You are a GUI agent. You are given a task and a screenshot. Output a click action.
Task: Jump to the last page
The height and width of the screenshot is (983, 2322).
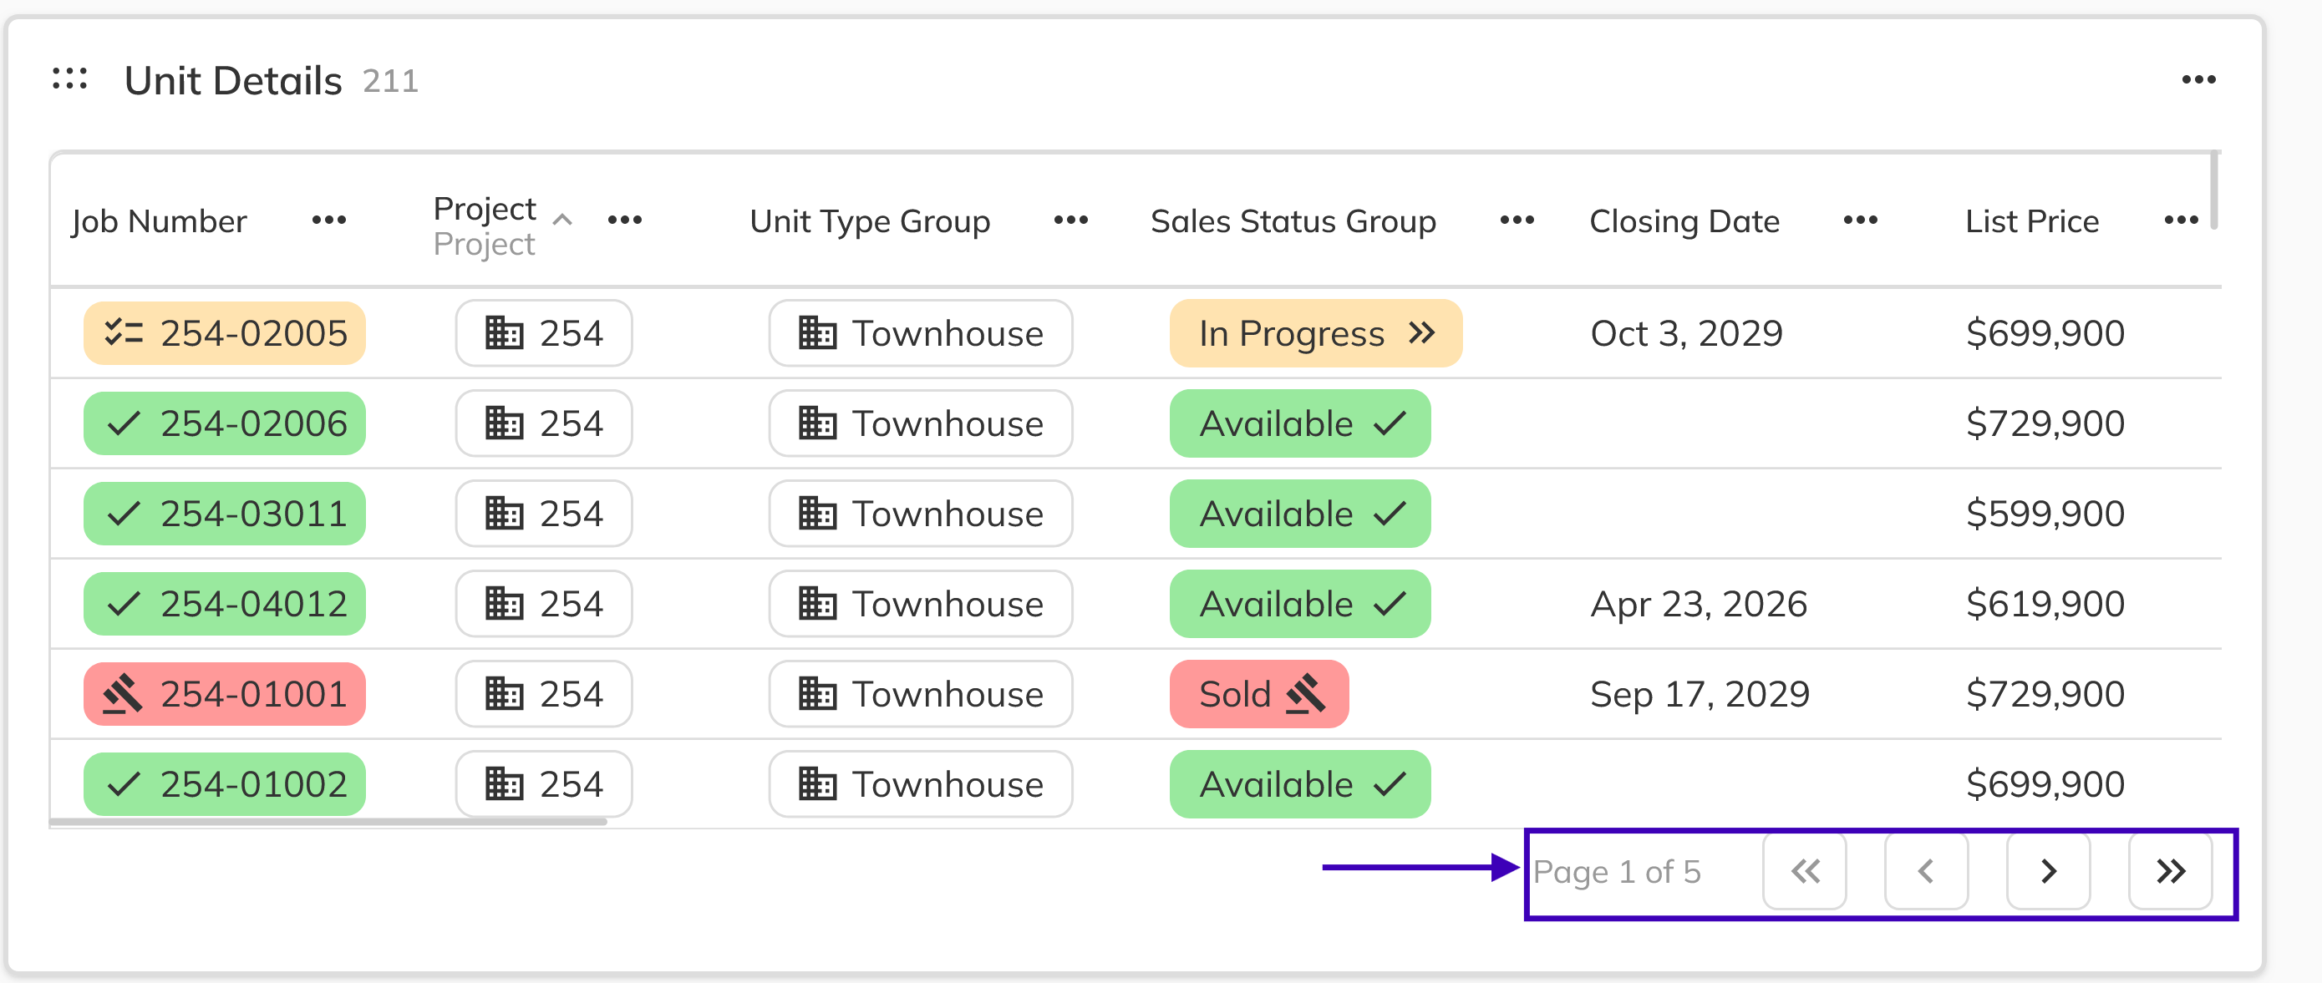(x=2171, y=871)
